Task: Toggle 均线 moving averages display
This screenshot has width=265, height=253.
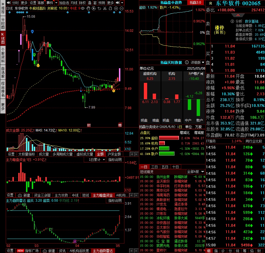Action: (x=74, y=3)
